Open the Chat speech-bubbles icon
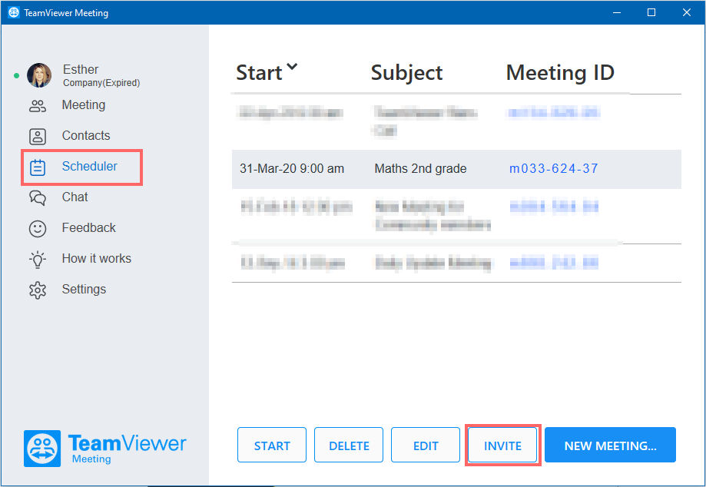 click(38, 197)
